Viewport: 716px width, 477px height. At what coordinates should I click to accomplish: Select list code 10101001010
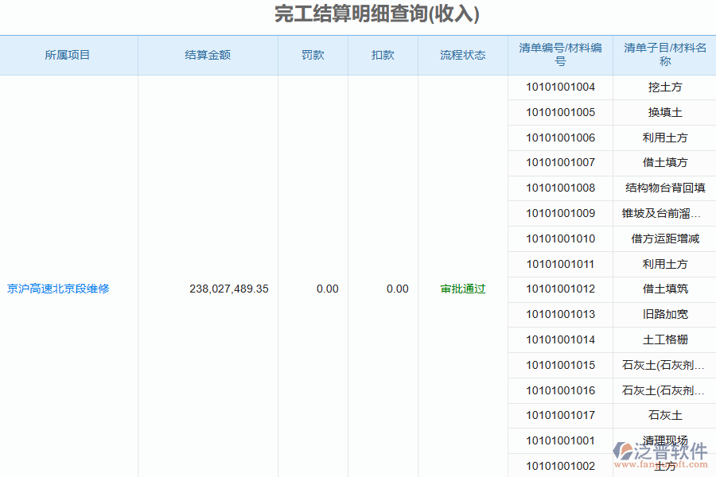[559, 238]
